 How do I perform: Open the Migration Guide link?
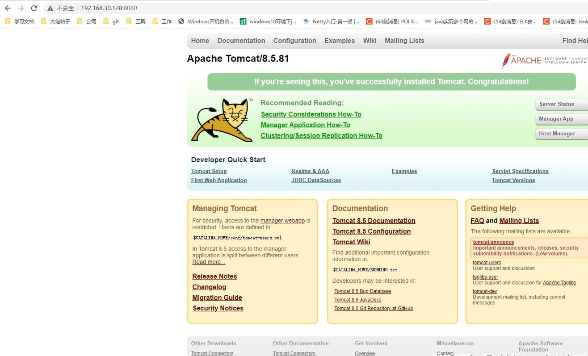point(218,298)
